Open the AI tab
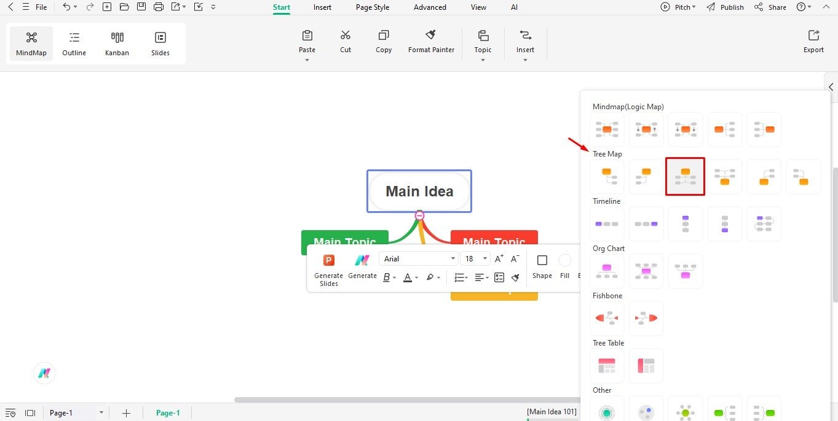Screen dimensions: 838x421 pyautogui.click(x=514, y=7)
